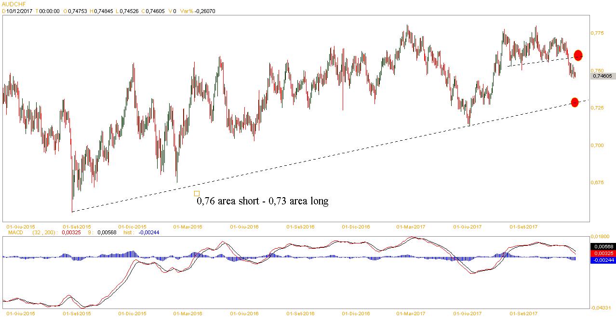Viewport: 616px width, 322px height.
Task: Click the 0,750 price axis label
Action: coord(597,70)
